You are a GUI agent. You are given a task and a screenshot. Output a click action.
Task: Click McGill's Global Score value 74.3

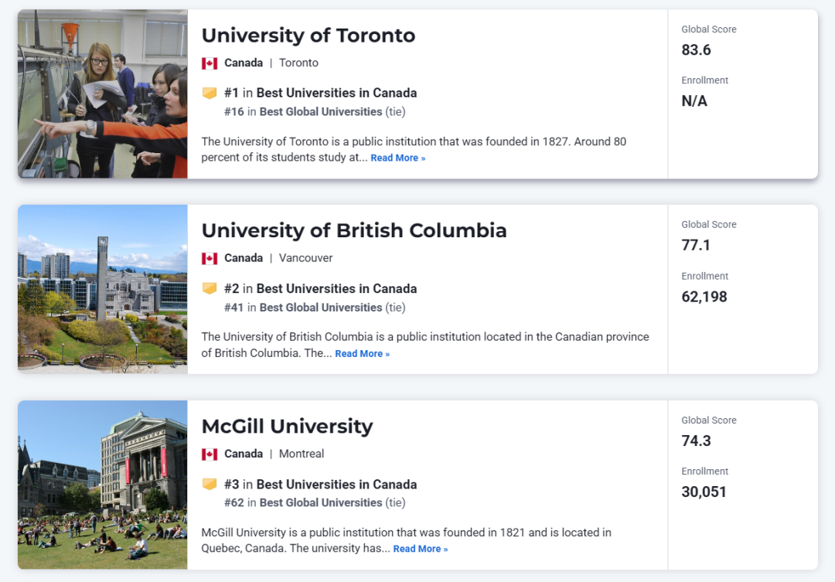tap(696, 441)
